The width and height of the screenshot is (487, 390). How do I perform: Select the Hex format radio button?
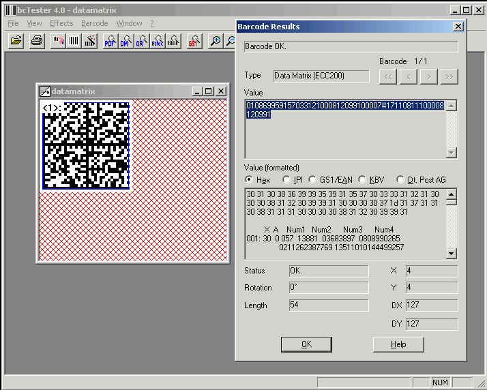click(x=249, y=179)
